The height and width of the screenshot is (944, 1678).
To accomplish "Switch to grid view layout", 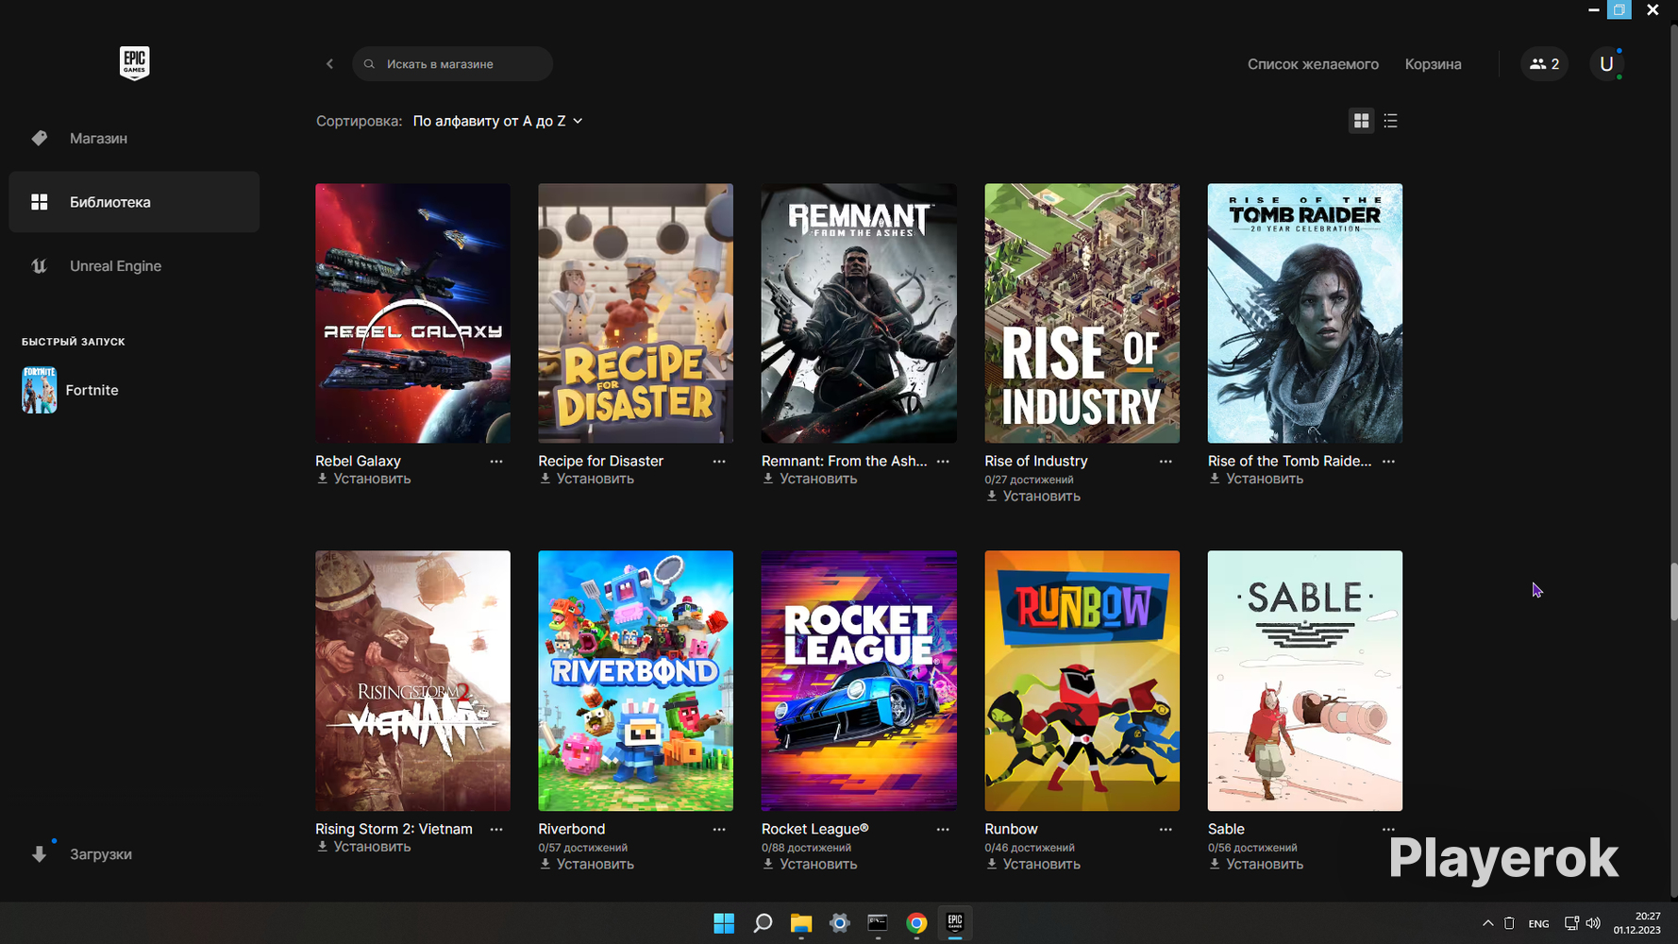I will tap(1361, 121).
